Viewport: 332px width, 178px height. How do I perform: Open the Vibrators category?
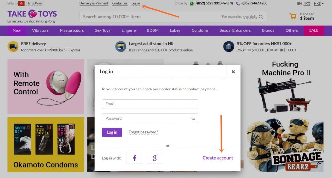tap(40, 30)
